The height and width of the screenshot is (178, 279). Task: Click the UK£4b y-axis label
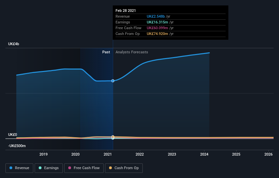click(x=14, y=44)
